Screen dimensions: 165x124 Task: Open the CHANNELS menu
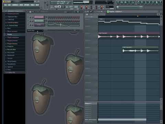(15, 5)
